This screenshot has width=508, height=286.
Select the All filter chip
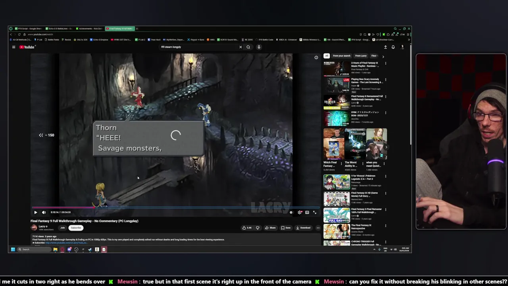coord(327,56)
